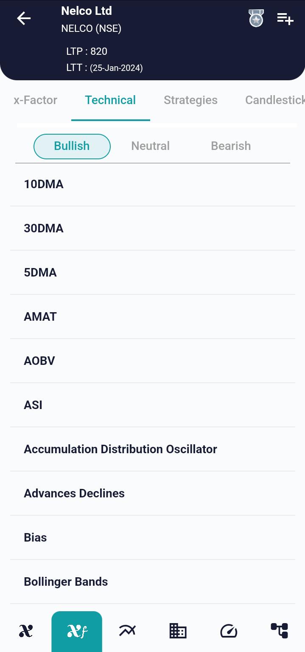Open the xf tool in the bottom bar
The height and width of the screenshot is (652, 305).
point(76,631)
